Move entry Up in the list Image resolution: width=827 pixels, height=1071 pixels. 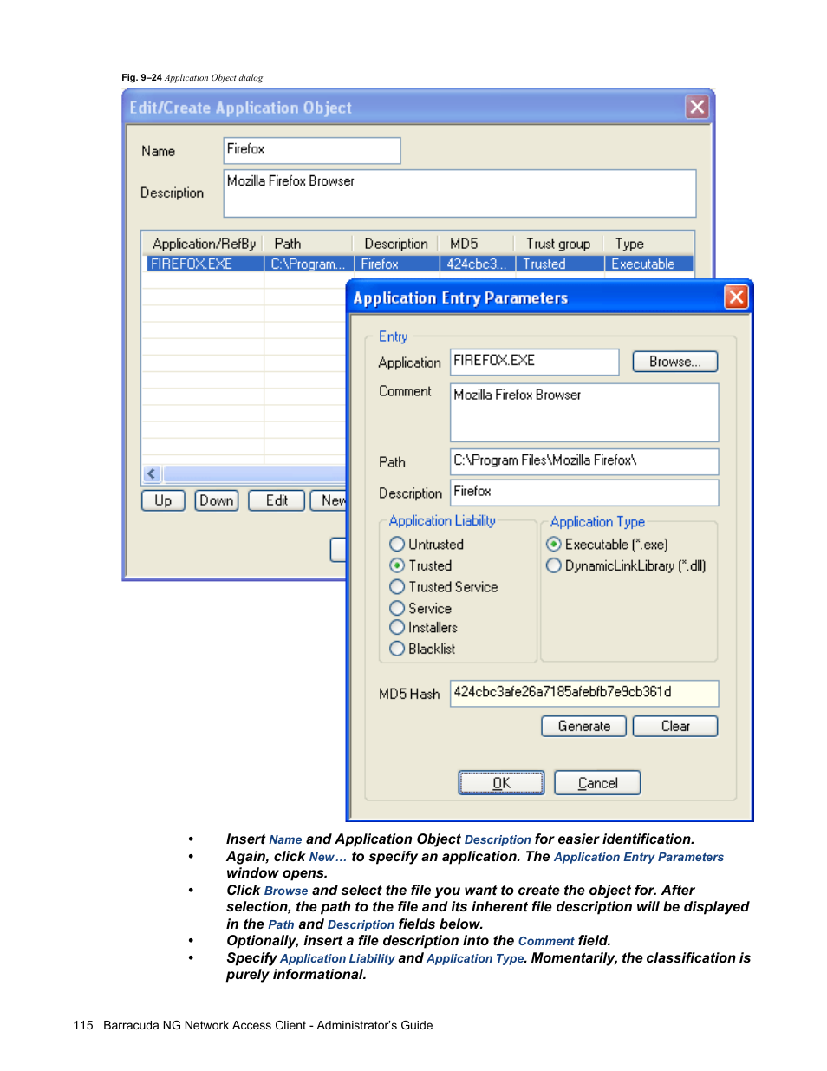tap(163, 500)
